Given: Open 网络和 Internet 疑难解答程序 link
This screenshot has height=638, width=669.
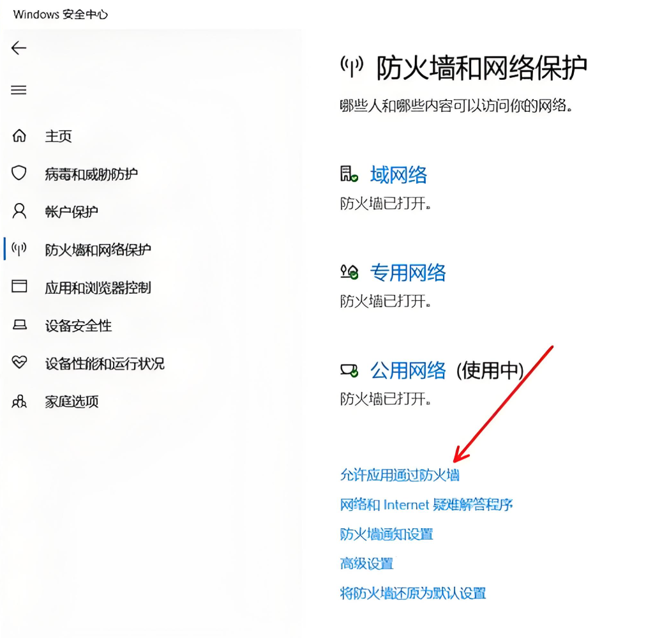Looking at the screenshot, I should (426, 505).
